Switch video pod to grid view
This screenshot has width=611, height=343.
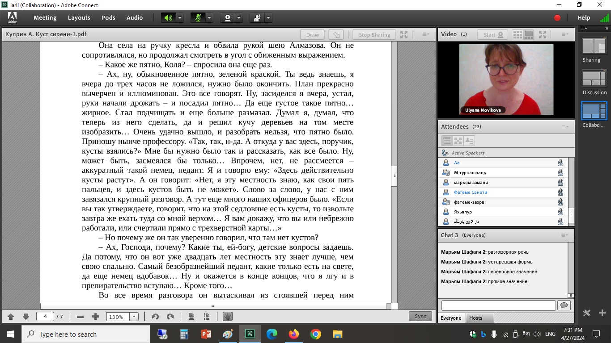[518, 34]
